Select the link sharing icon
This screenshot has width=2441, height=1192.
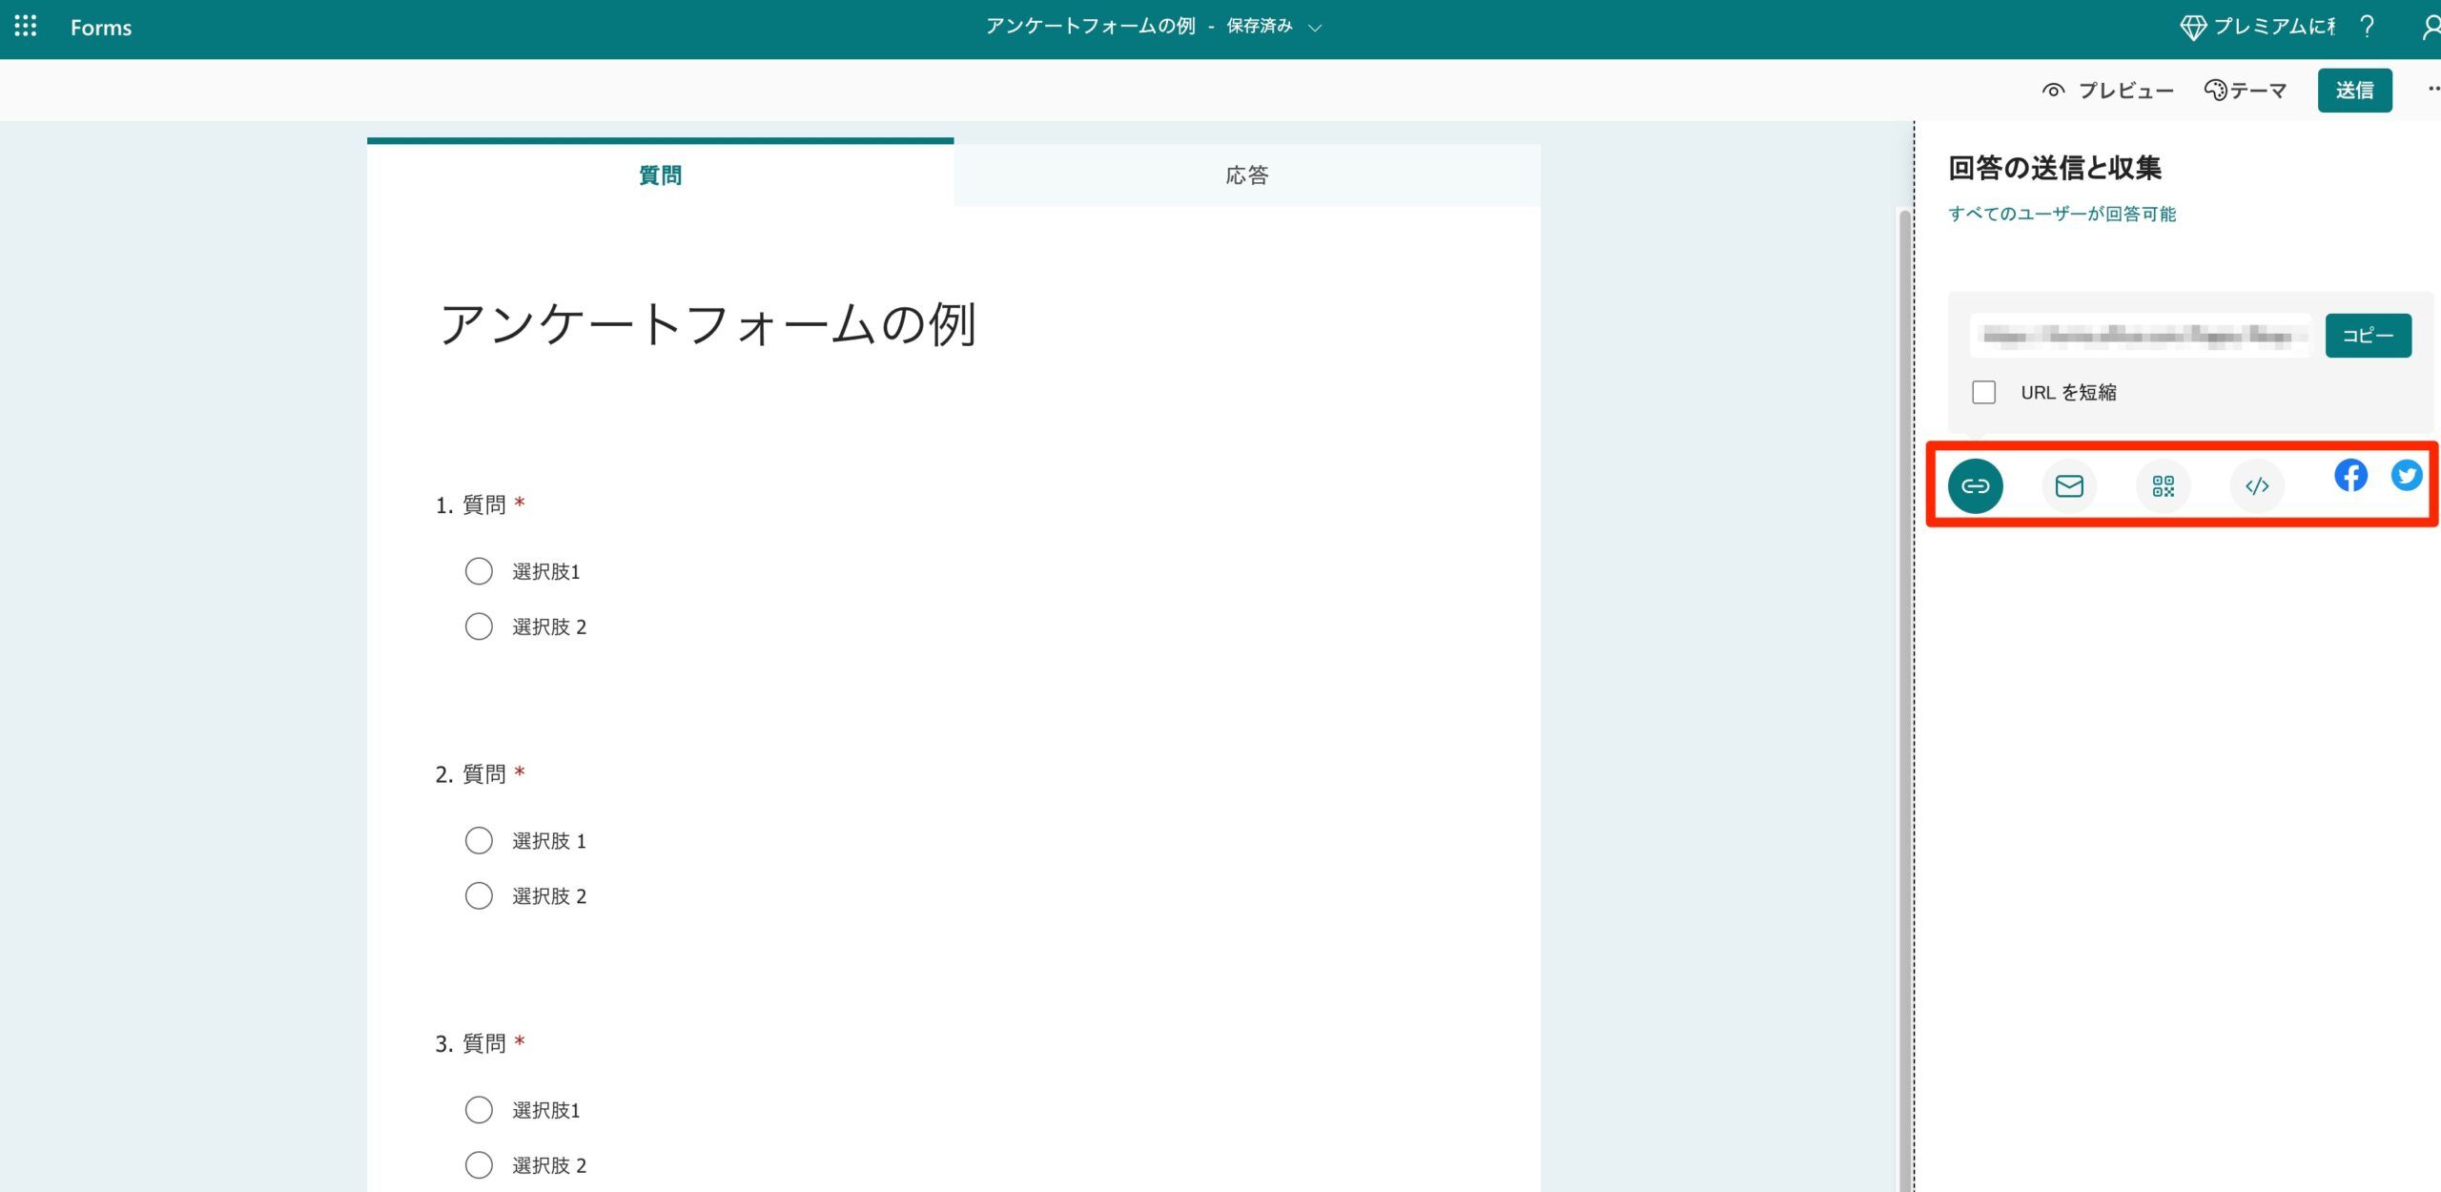point(1974,485)
